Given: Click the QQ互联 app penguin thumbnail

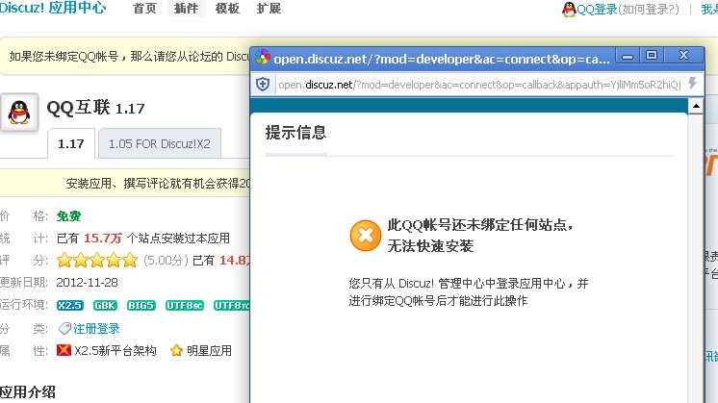Looking at the screenshot, I should point(19,113).
